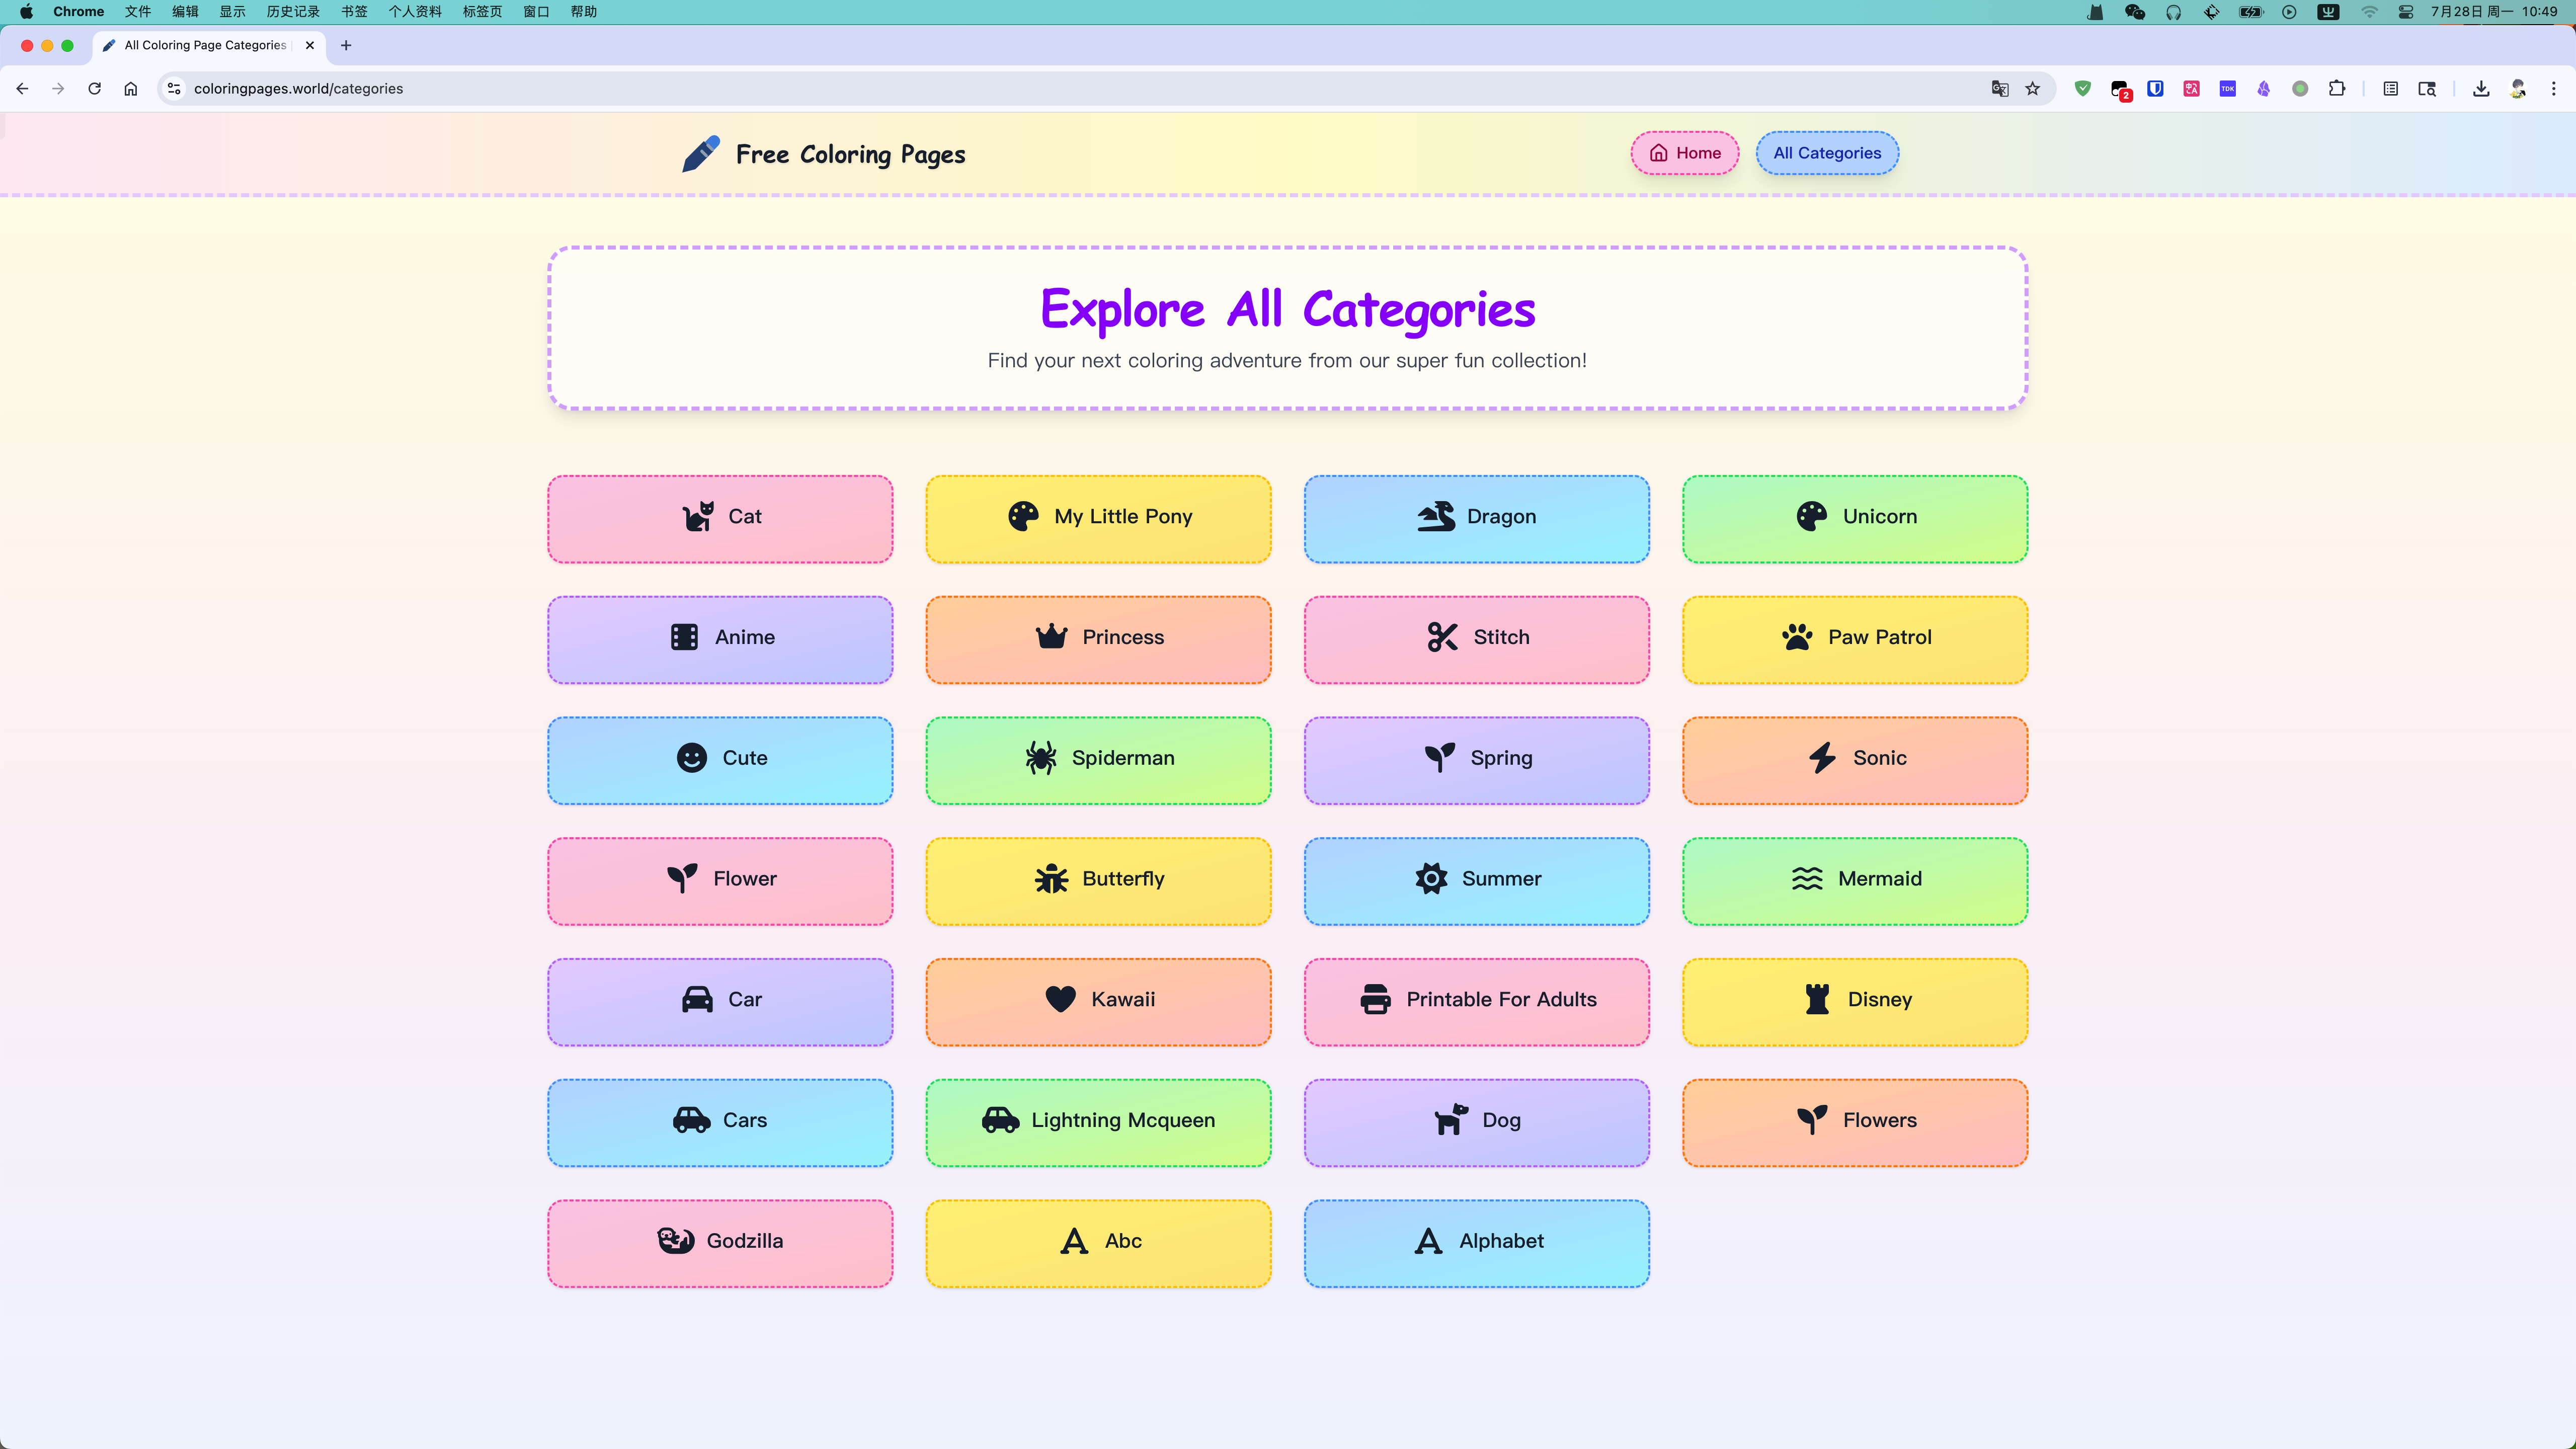Select the All Categories navigation button
Screen dimensions: 2576x1449
[x=1827, y=153]
